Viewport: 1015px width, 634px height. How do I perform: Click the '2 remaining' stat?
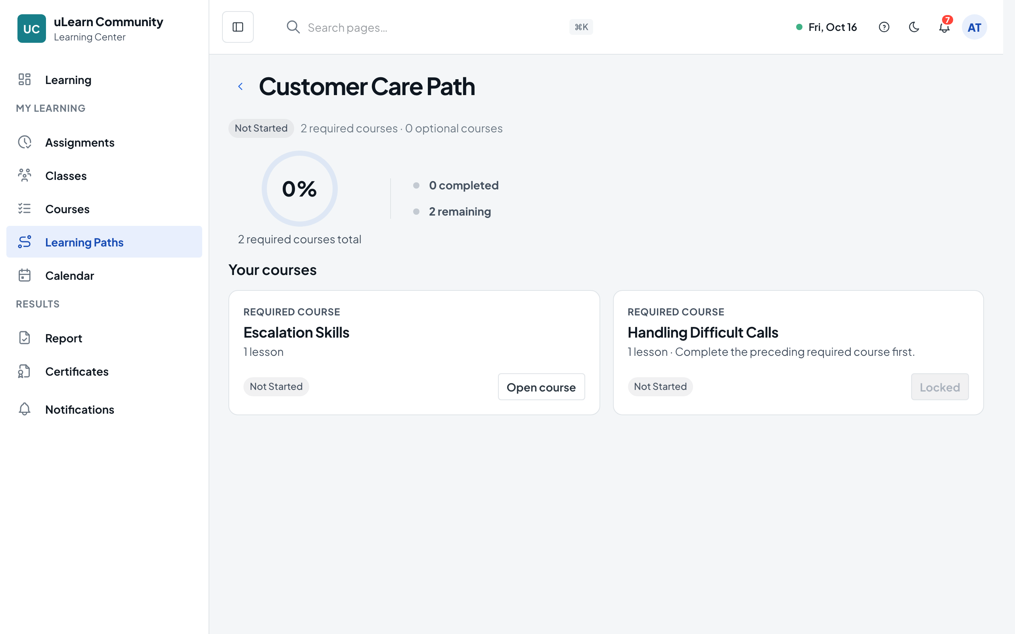(460, 211)
